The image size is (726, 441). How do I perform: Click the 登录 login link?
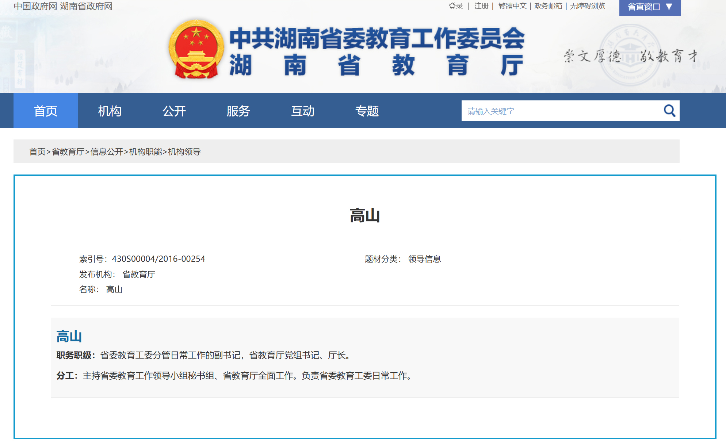point(455,6)
